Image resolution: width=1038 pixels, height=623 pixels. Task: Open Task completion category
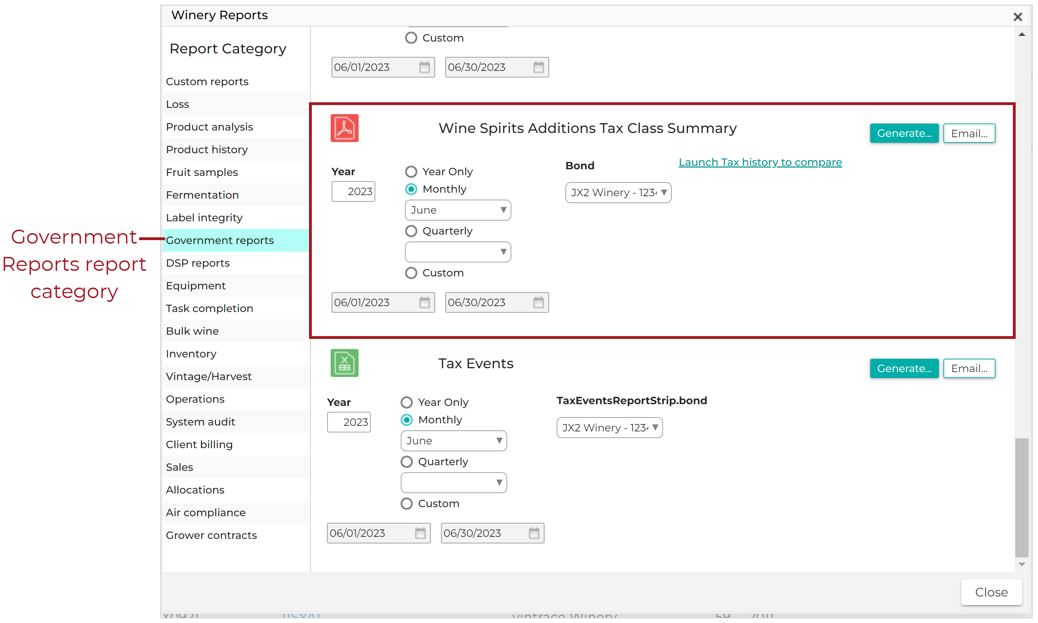point(236,308)
